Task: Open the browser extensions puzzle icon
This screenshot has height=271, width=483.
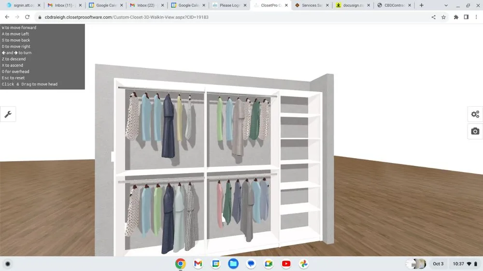Action: [456, 17]
